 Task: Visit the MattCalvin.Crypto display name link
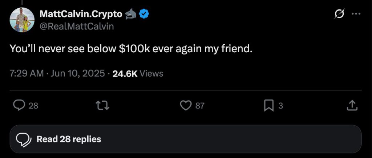[x=81, y=14]
